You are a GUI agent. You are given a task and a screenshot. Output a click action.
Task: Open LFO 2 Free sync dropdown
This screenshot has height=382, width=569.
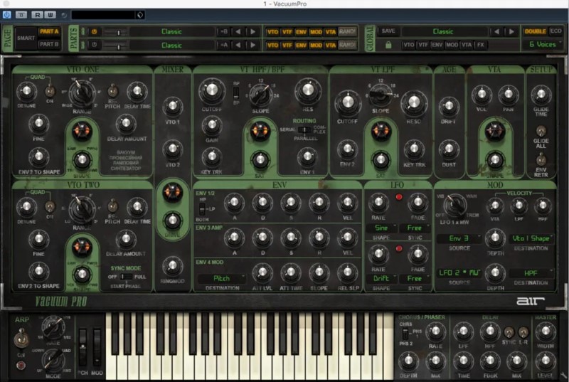pyautogui.click(x=415, y=278)
